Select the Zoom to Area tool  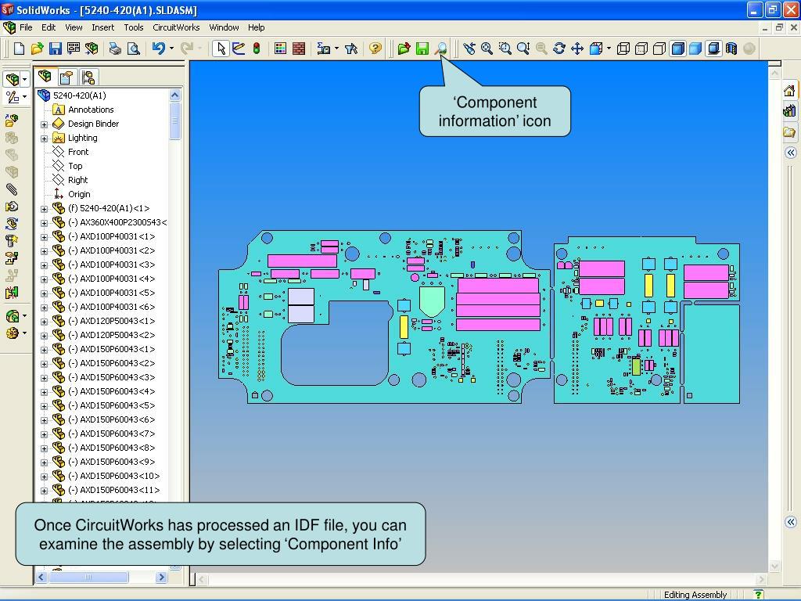(x=505, y=49)
